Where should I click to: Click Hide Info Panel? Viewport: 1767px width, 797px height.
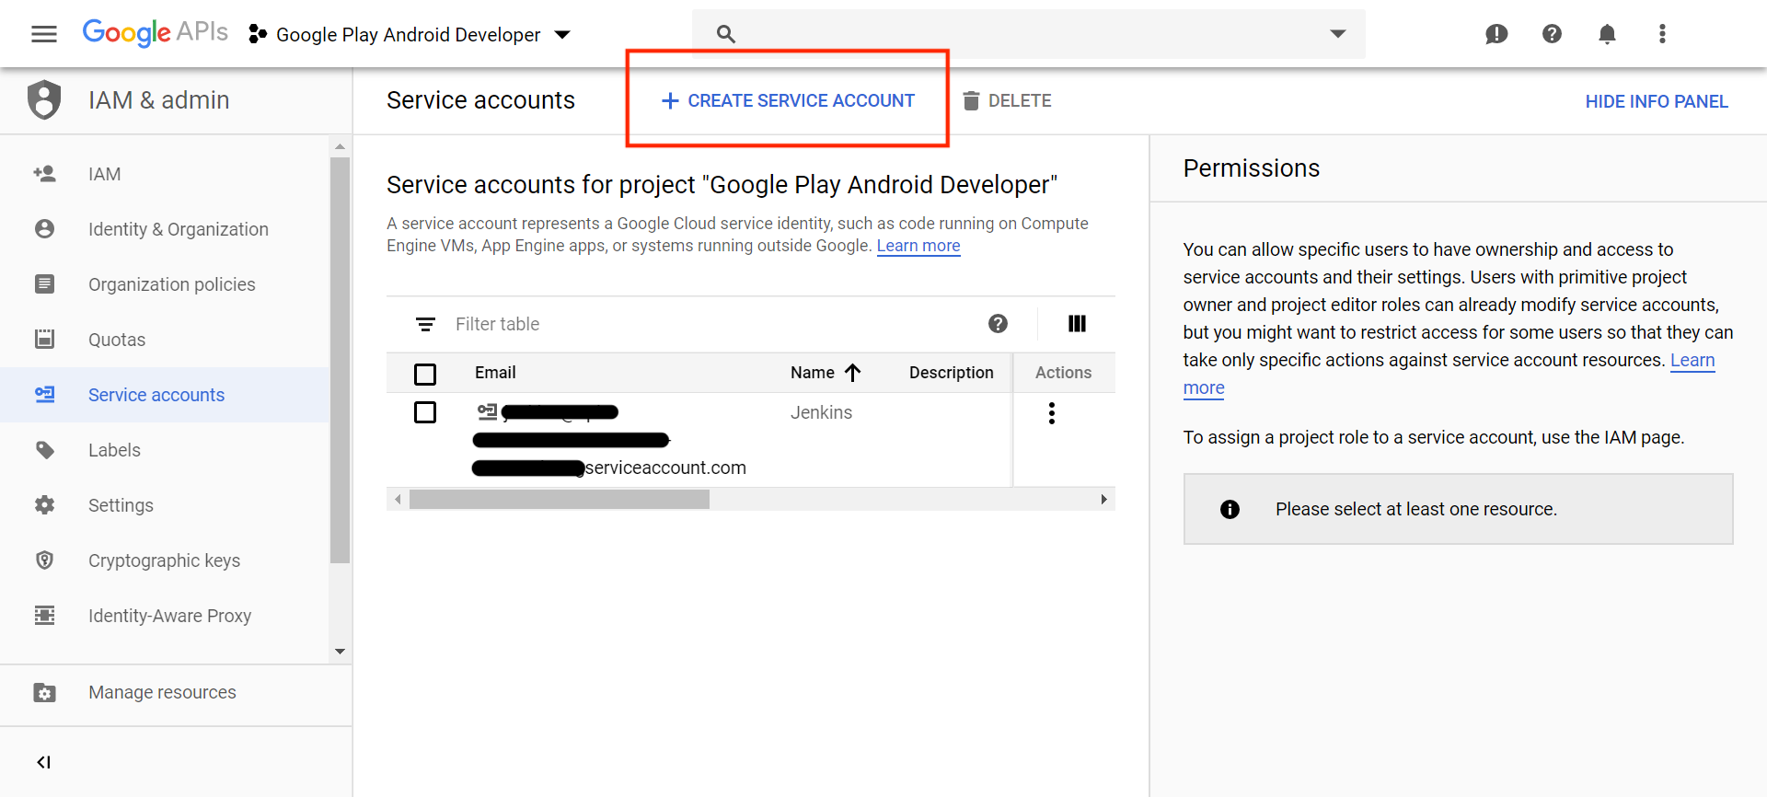(1657, 101)
